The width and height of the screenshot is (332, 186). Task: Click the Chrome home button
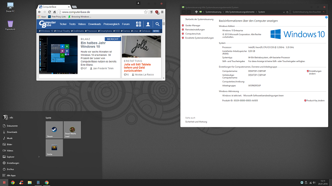tap(54, 12)
